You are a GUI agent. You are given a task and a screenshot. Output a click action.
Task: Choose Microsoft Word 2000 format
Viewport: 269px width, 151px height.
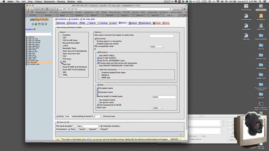coord(61,43)
